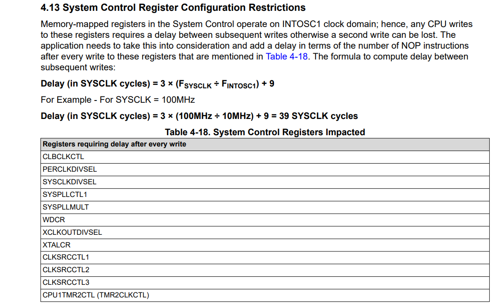The width and height of the screenshot is (500, 306).
Task: Click the 39 SYSCLK cycles result line
Action: (199, 116)
